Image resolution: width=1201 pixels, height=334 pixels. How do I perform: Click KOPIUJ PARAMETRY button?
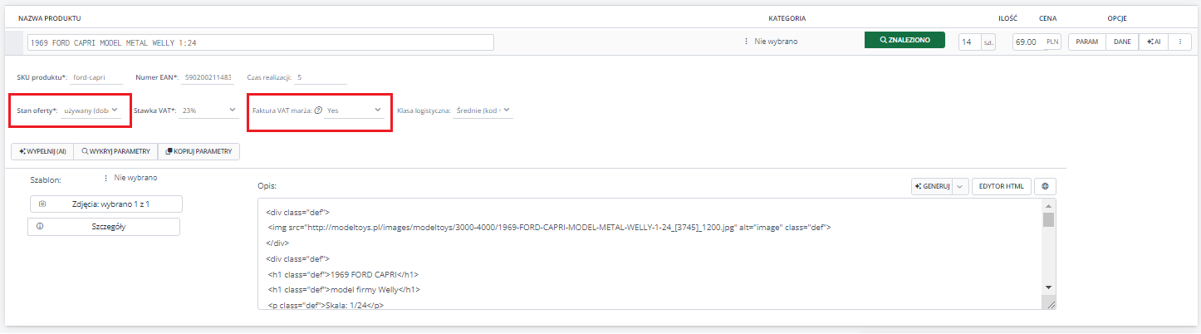(x=199, y=151)
